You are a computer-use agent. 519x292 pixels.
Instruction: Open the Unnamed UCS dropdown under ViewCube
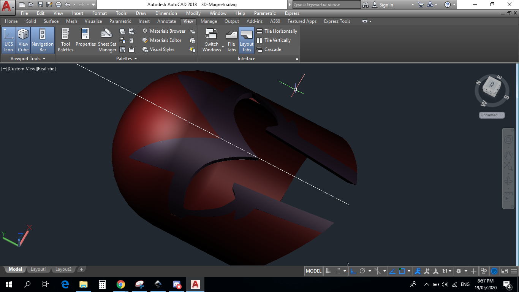point(492,115)
